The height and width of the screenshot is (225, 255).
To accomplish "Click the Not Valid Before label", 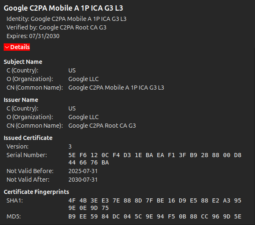I will click(x=30, y=171).
